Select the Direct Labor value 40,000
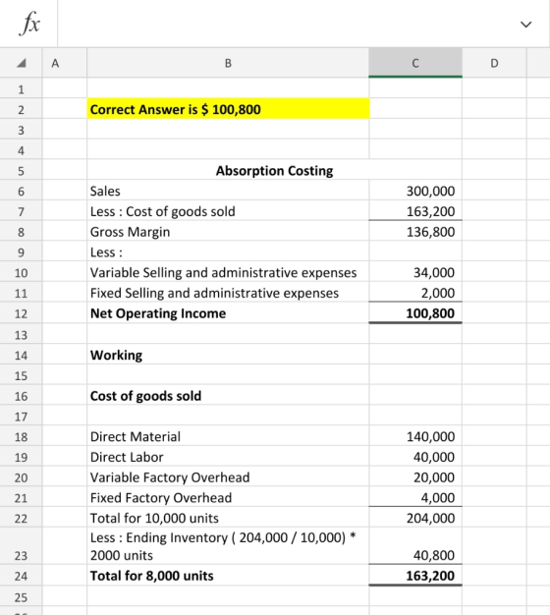Screen dimensions: 550x615 pos(415,457)
